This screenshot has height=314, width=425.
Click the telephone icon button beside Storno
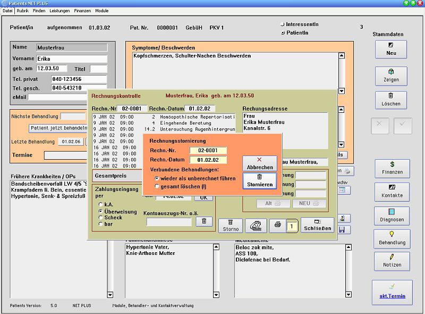pyautogui.click(x=256, y=226)
